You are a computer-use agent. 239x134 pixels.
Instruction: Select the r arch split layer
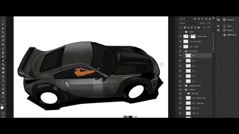coord(198,103)
